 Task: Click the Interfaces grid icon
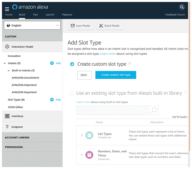pyautogui.click(x=7, y=116)
